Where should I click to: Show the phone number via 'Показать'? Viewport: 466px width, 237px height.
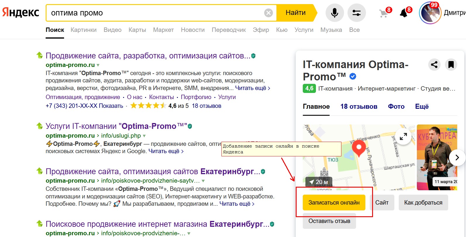point(111,106)
